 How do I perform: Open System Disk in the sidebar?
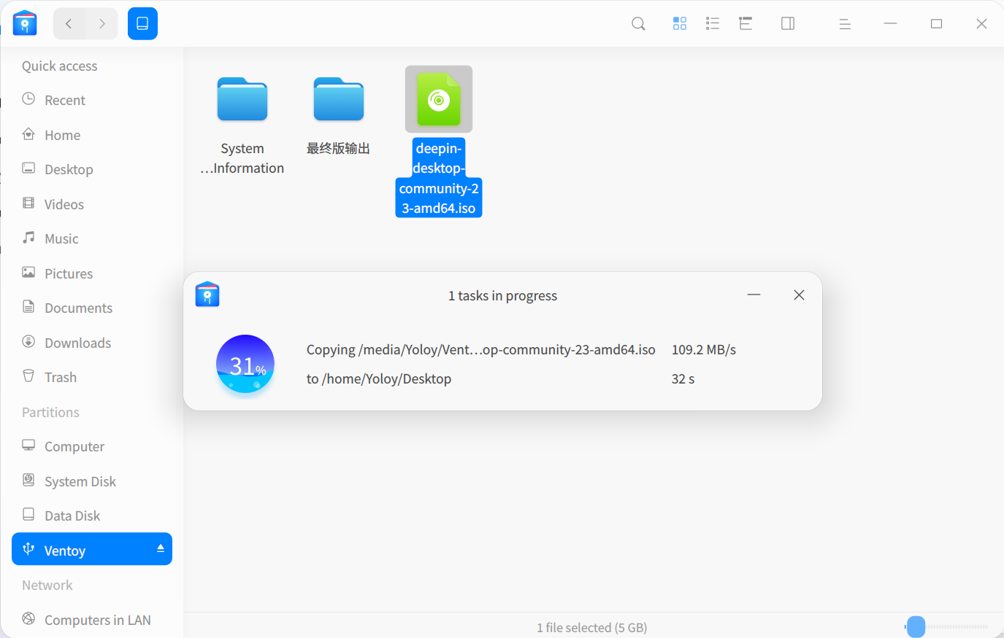pos(92,481)
